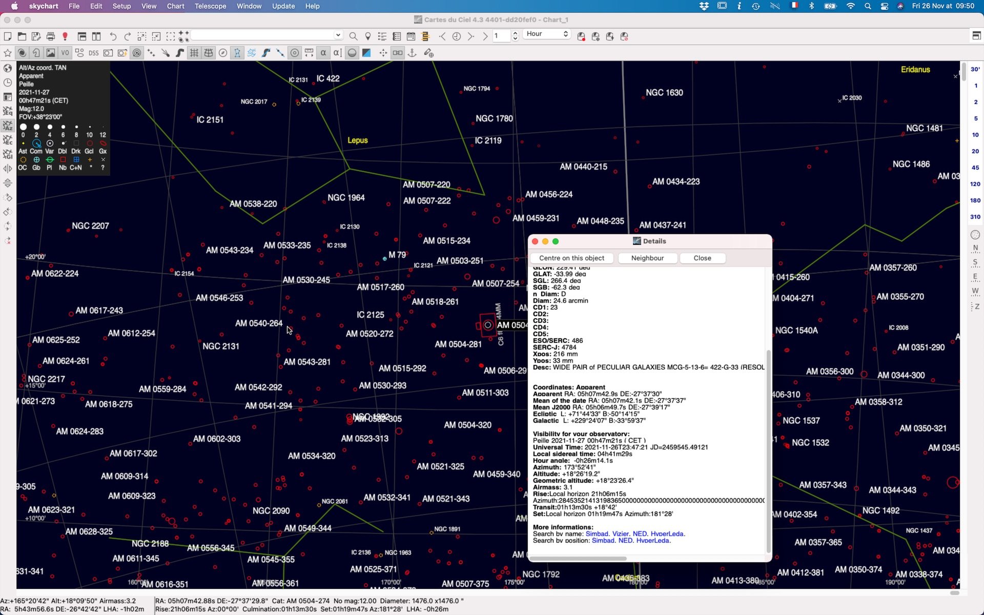Increment the time step stepper
Image resolution: width=984 pixels, height=615 pixels.
pos(515,33)
